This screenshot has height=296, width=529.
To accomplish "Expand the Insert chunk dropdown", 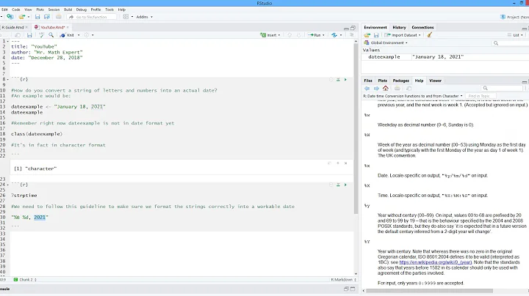I will 279,35.
